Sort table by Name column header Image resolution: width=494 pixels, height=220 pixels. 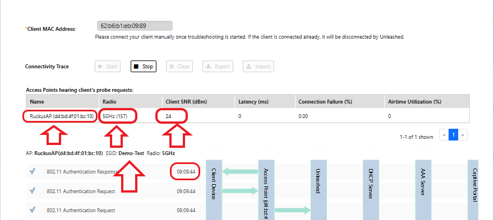point(62,102)
